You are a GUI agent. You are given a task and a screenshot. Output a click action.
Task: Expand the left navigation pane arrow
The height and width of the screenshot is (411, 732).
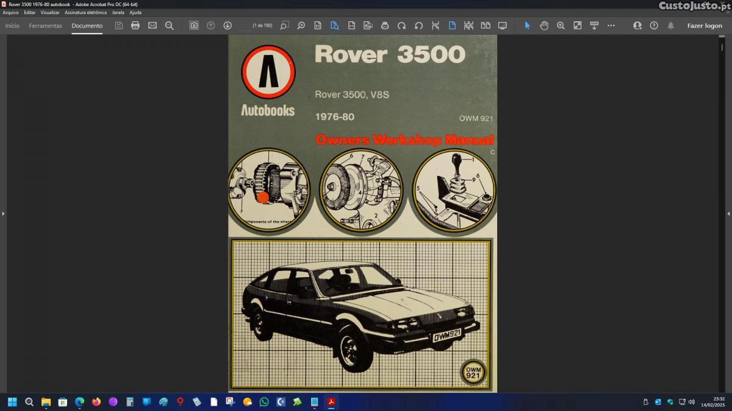click(x=3, y=214)
